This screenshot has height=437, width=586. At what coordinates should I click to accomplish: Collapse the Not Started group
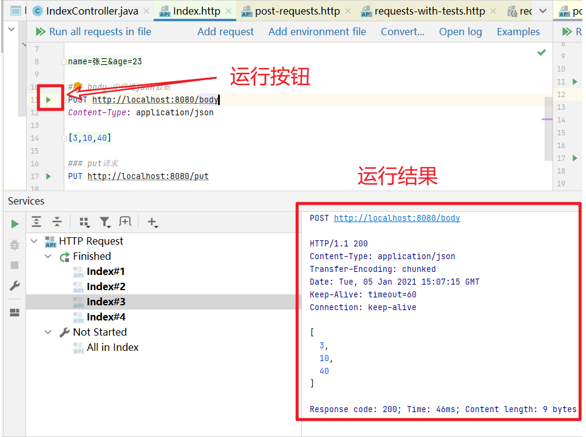[x=48, y=332]
